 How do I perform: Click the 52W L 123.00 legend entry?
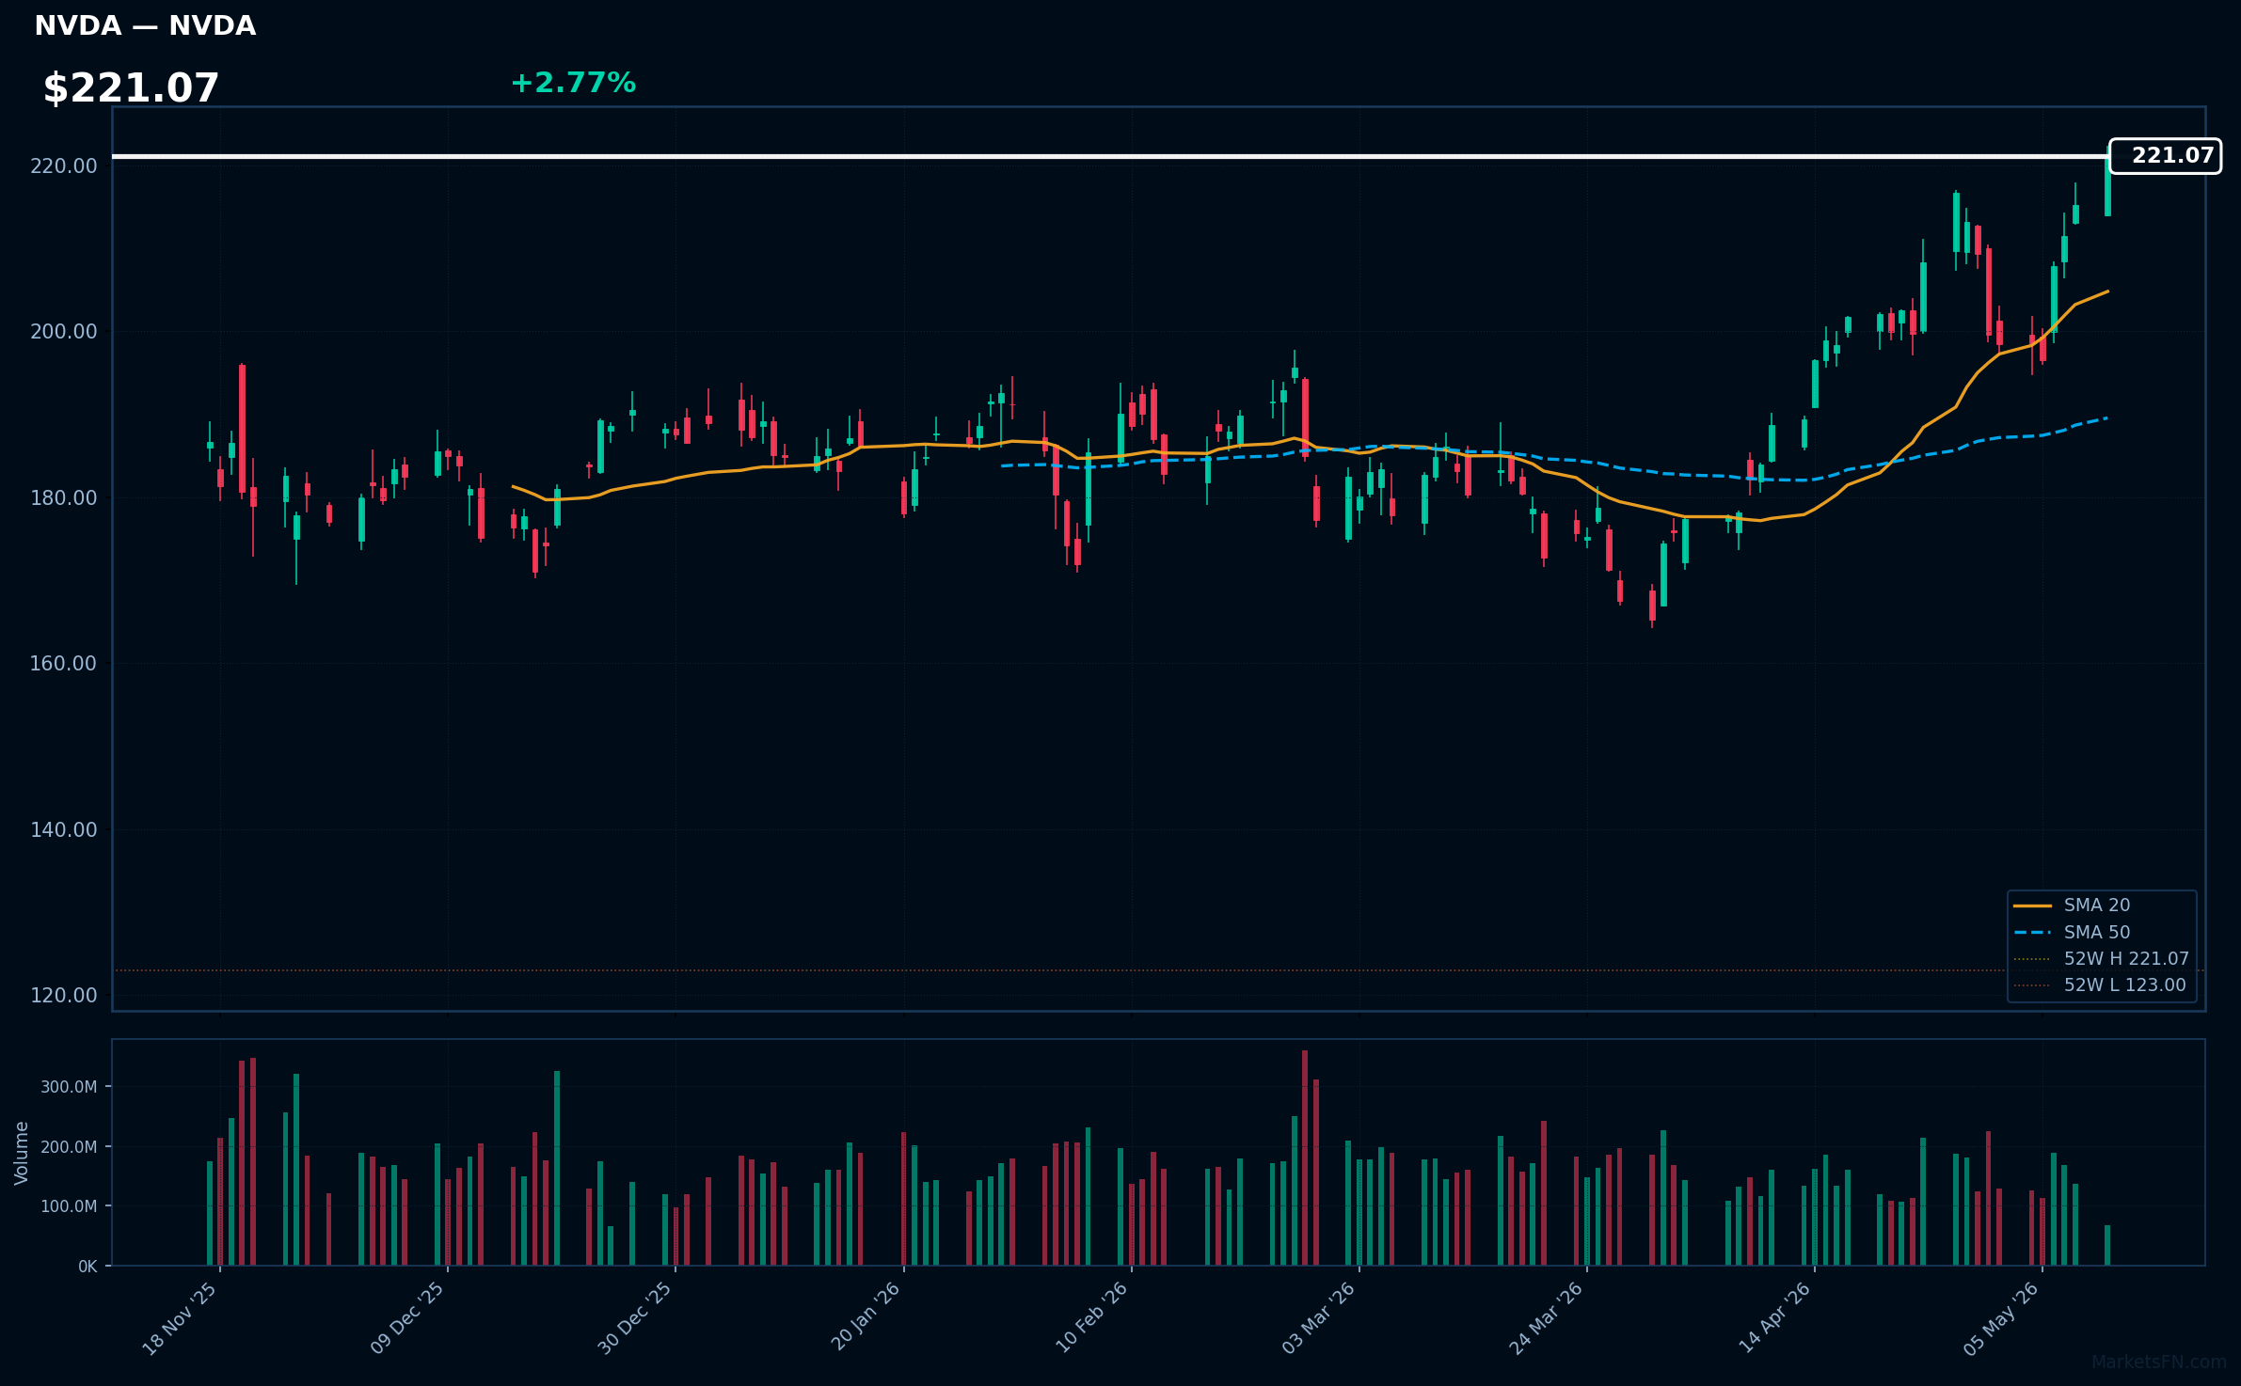tap(2100, 985)
